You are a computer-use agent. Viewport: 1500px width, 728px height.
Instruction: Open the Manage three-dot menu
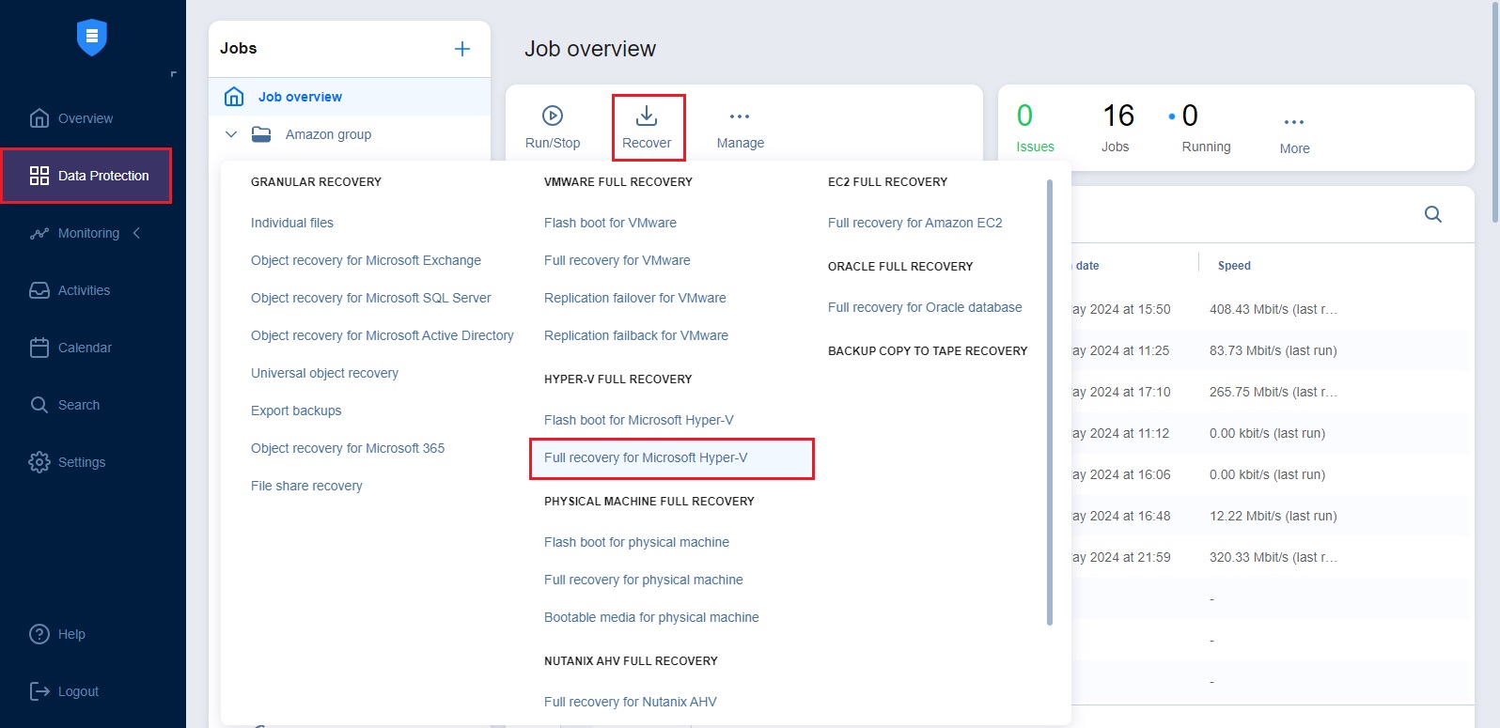pos(740,116)
